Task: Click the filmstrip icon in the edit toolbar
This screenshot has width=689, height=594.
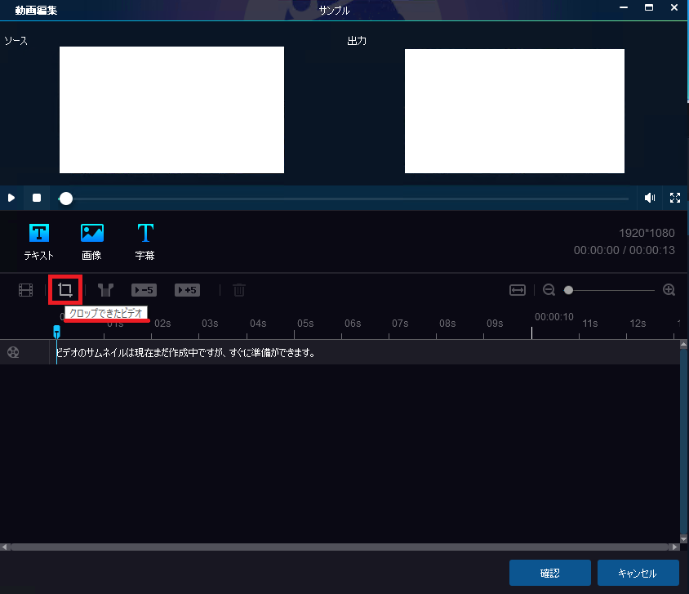Action: tap(26, 290)
